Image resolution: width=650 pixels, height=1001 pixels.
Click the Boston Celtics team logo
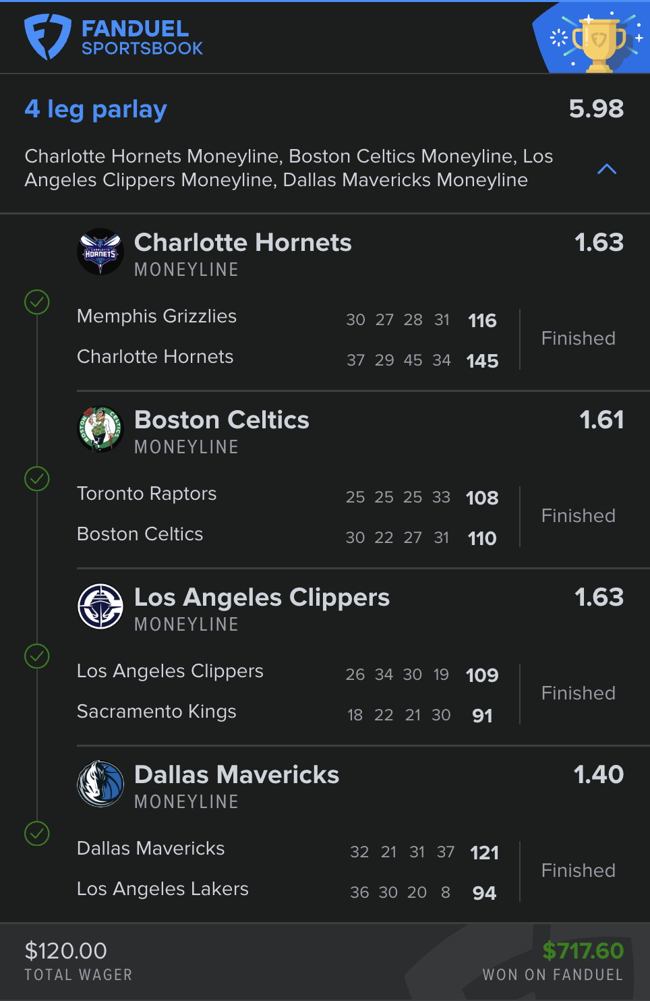pyautogui.click(x=100, y=429)
